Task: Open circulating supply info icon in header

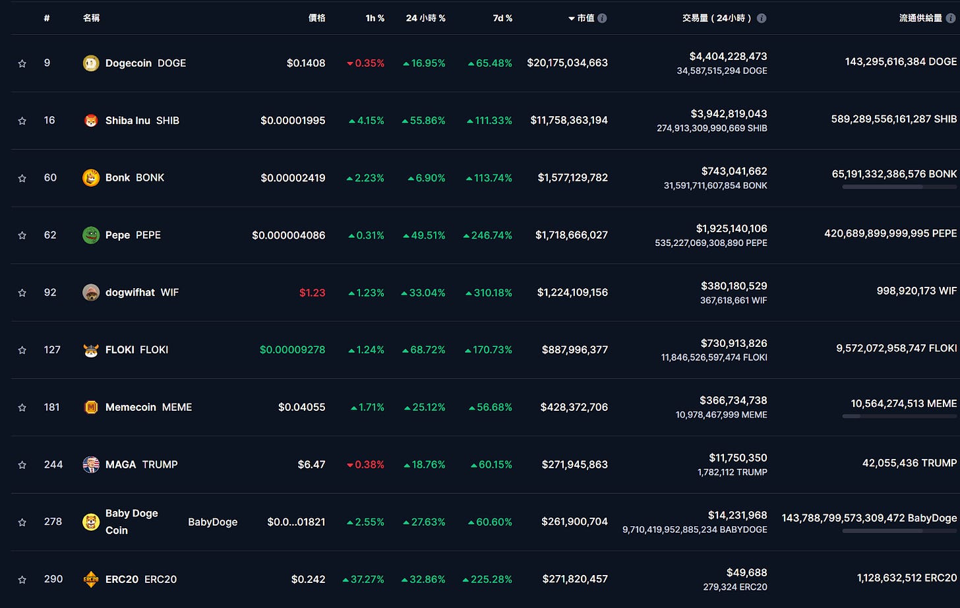Action: point(951,18)
